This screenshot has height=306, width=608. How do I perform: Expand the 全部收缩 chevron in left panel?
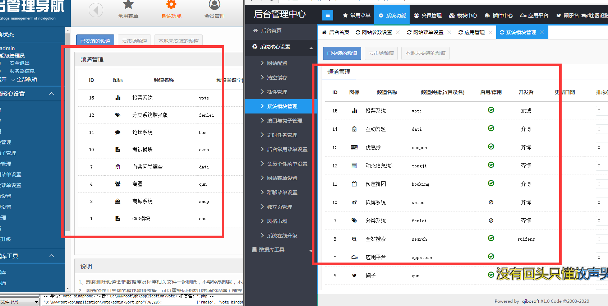(x=13, y=80)
